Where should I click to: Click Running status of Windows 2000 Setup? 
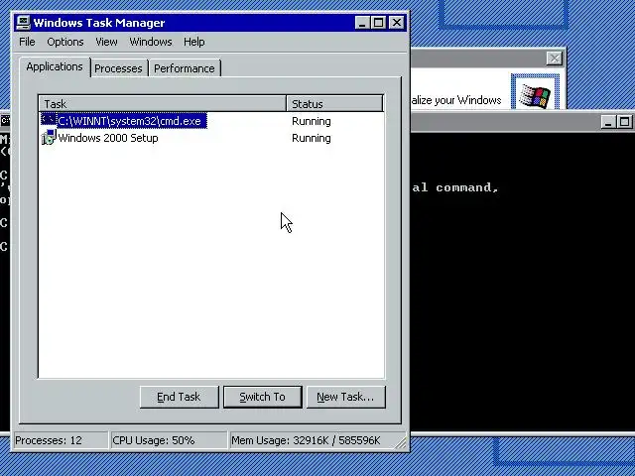point(311,138)
